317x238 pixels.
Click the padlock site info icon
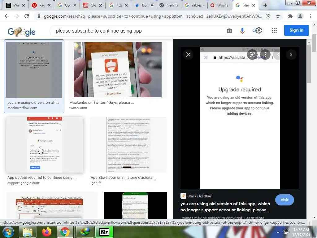pos(39,16)
